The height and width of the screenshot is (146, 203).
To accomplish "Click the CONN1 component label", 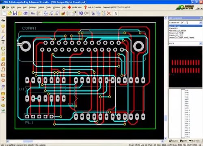I will coord(29,28).
